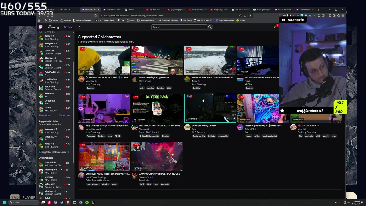Open the settings gear icon on taskbar
Screen dimensions: 366x206
coord(81,203)
